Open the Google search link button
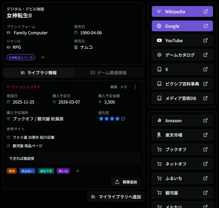This screenshot has width=219, height=208. click(182, 26)
